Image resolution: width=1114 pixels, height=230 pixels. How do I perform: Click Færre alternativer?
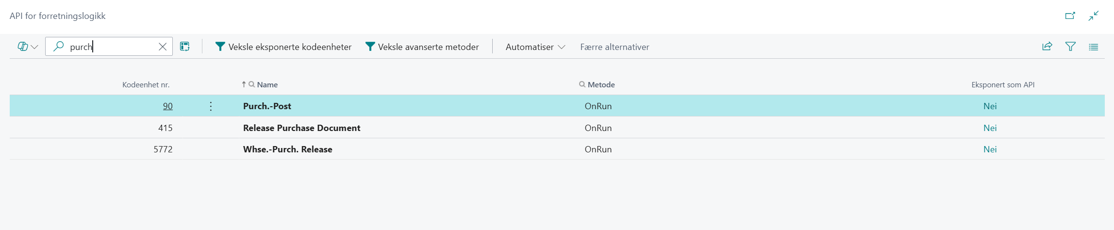[615, 47]
